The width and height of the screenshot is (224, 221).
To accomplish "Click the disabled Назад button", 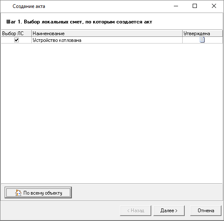I will (135, 211).
